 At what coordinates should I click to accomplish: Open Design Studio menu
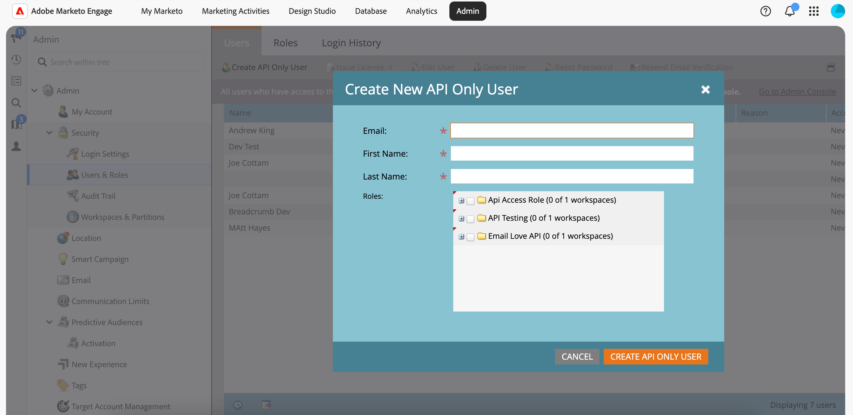click(312, 11)
